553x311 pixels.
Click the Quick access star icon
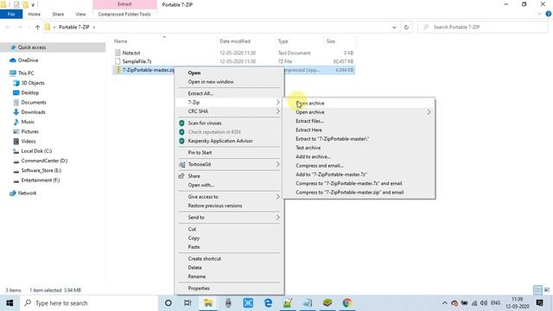(14, 48)
